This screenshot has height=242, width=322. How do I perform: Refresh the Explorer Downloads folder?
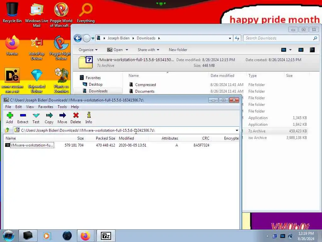[x=237, y=38]
